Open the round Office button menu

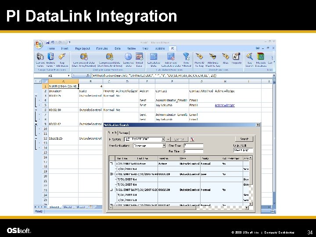pos(39,44)
